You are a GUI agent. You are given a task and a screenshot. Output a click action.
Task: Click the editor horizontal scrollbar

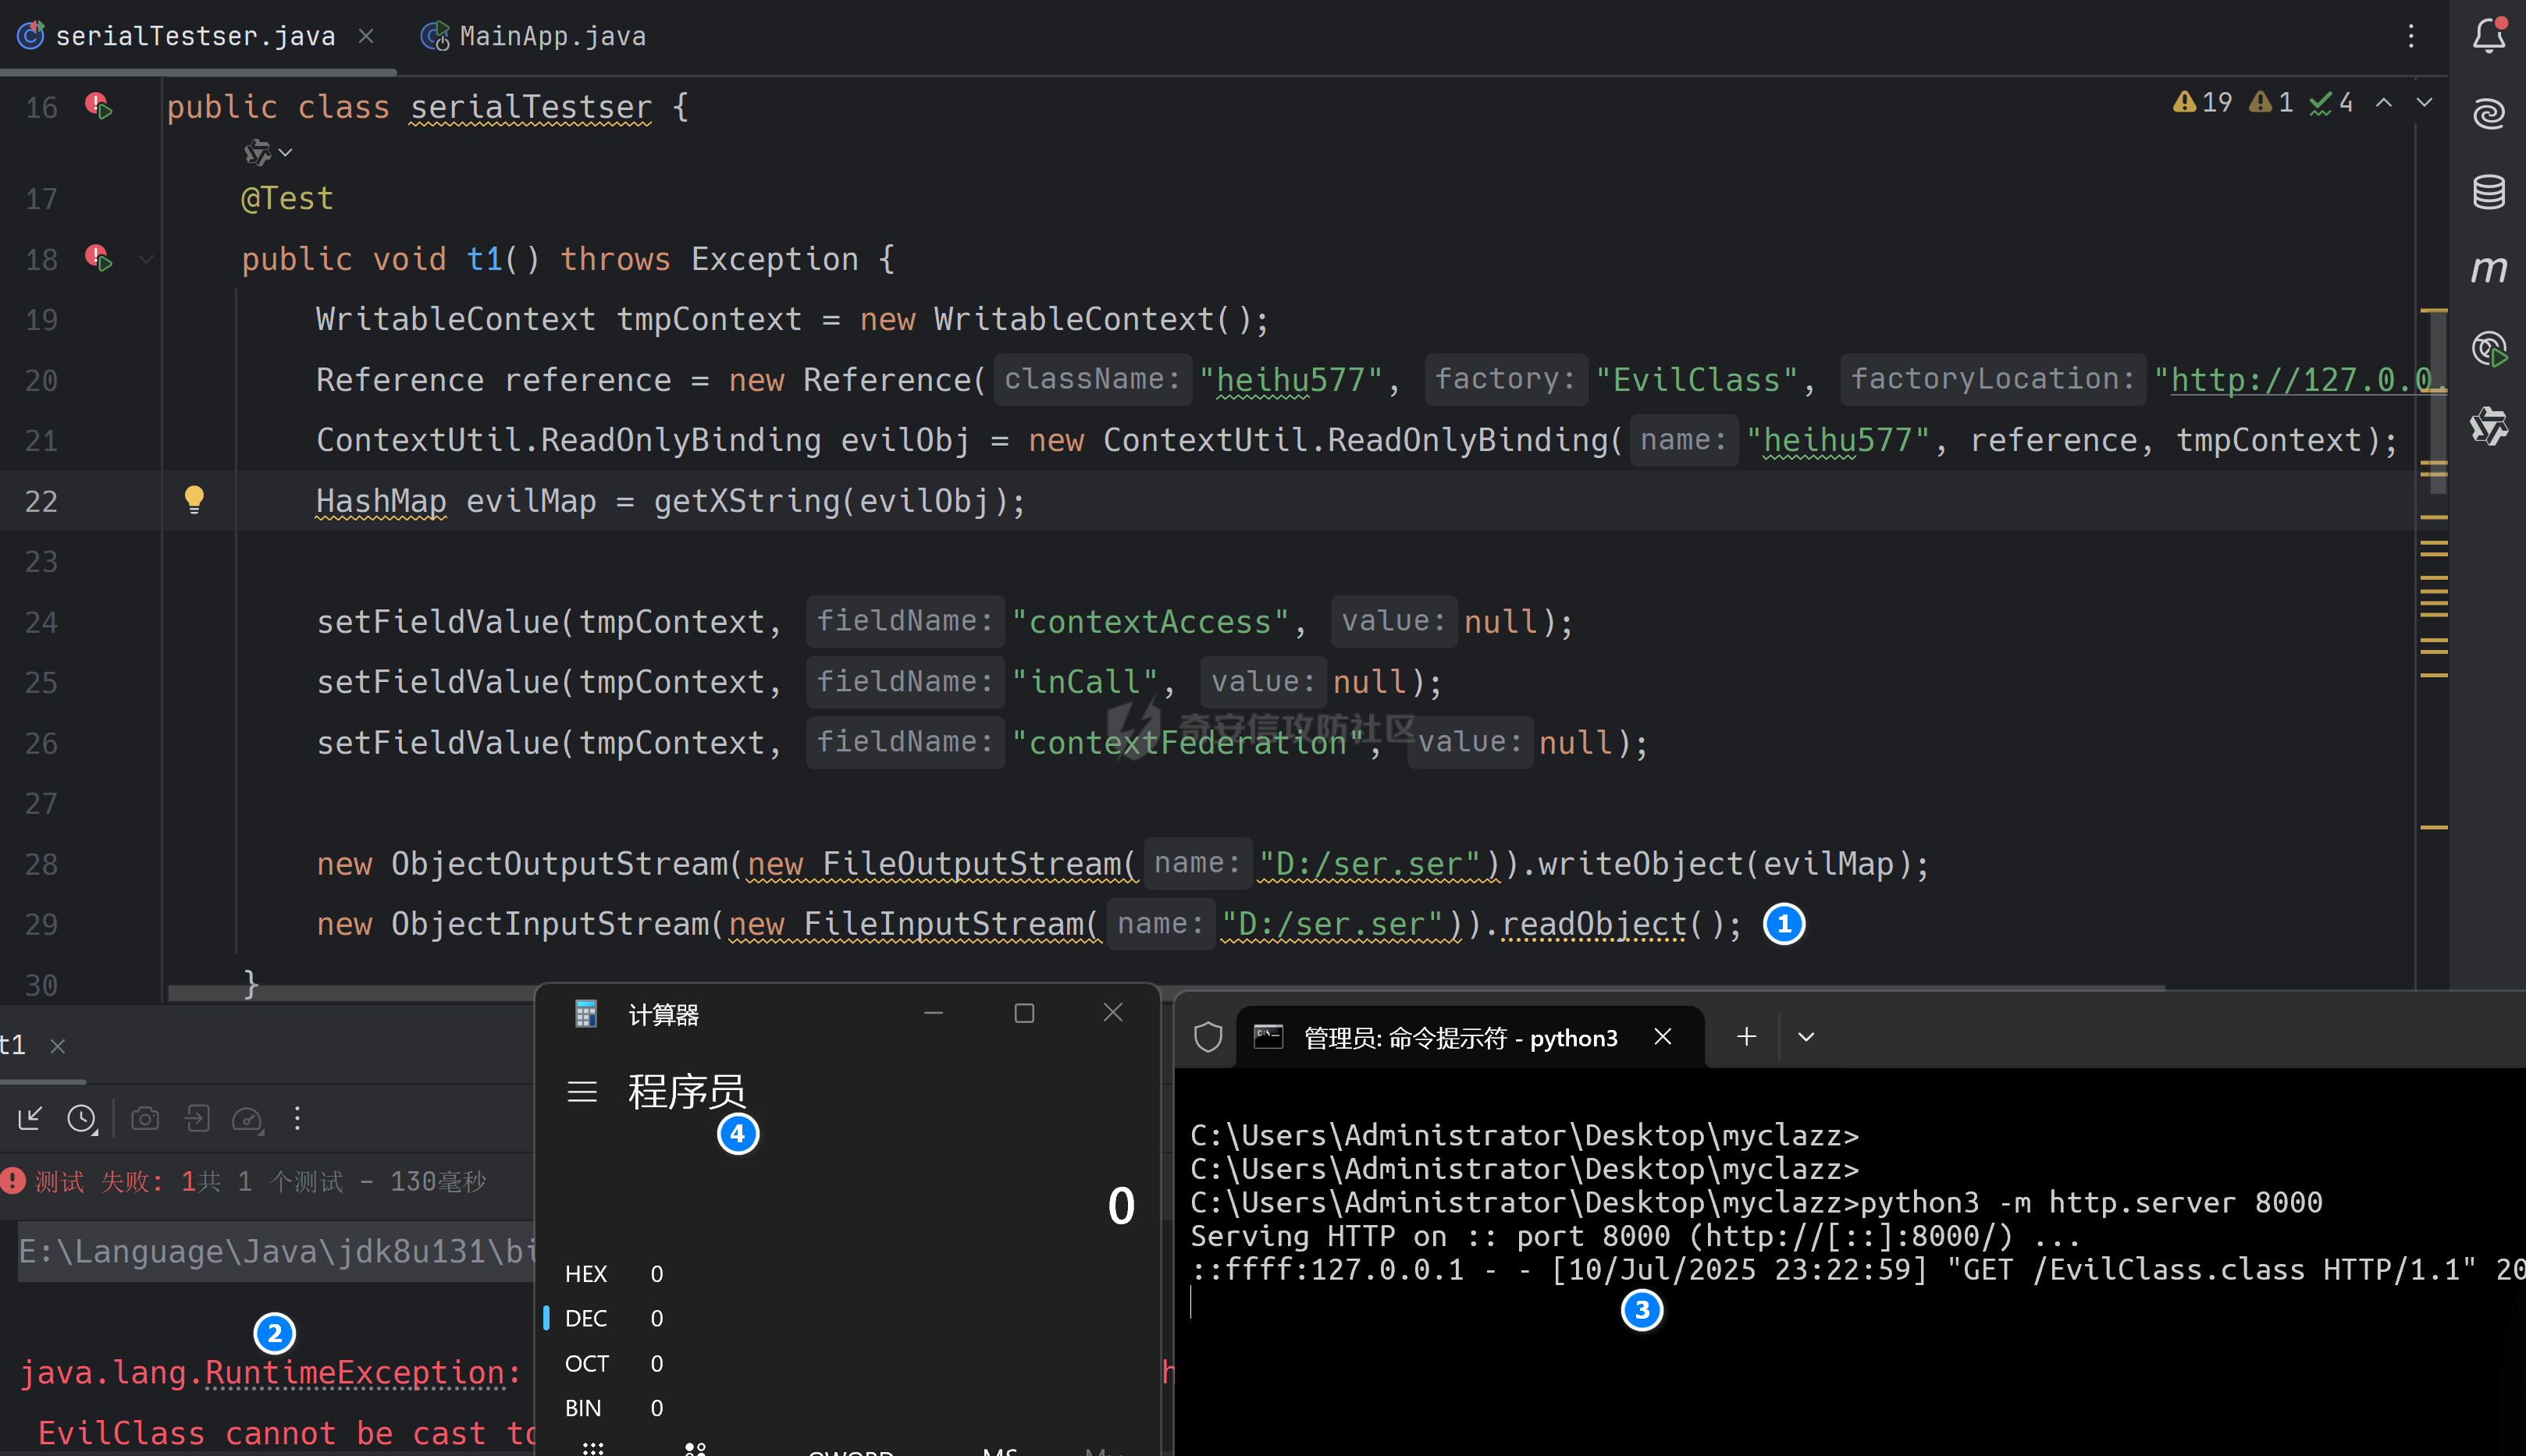tap(1165, 991)
